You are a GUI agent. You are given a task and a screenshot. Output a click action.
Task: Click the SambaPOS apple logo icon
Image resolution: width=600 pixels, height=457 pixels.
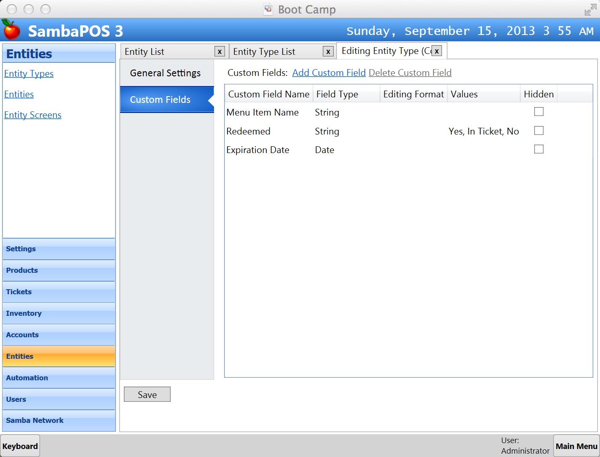(11, 30)
